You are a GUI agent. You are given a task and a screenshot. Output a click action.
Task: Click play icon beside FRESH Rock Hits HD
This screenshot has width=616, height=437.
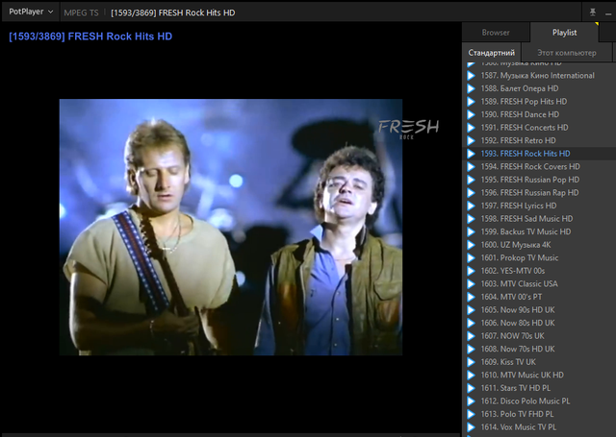(471, 154)
